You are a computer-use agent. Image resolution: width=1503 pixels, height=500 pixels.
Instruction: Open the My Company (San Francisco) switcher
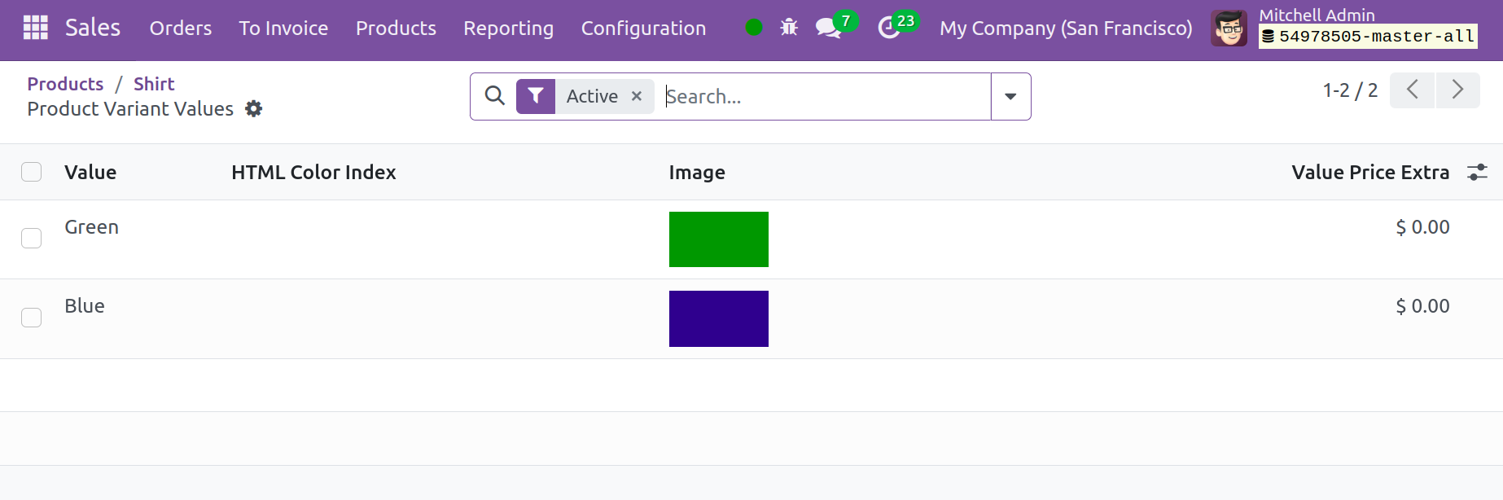[x=1065, y=29]
